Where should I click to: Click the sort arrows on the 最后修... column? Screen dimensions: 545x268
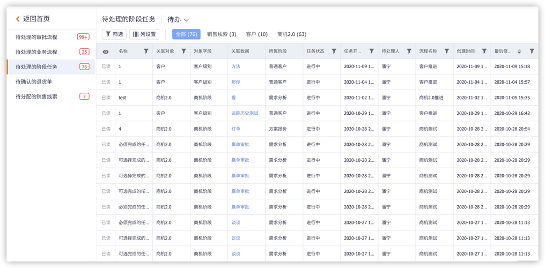[519, 51]
